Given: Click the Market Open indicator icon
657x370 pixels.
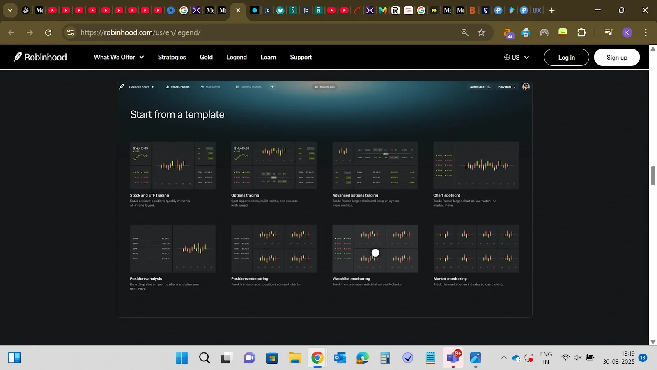Looking at the screenshot, I should (x=316, y=87).
